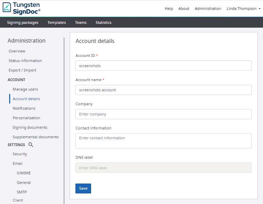263x204 pixels.
Task: Click the Account details page heading
Action: coord(95,41)
